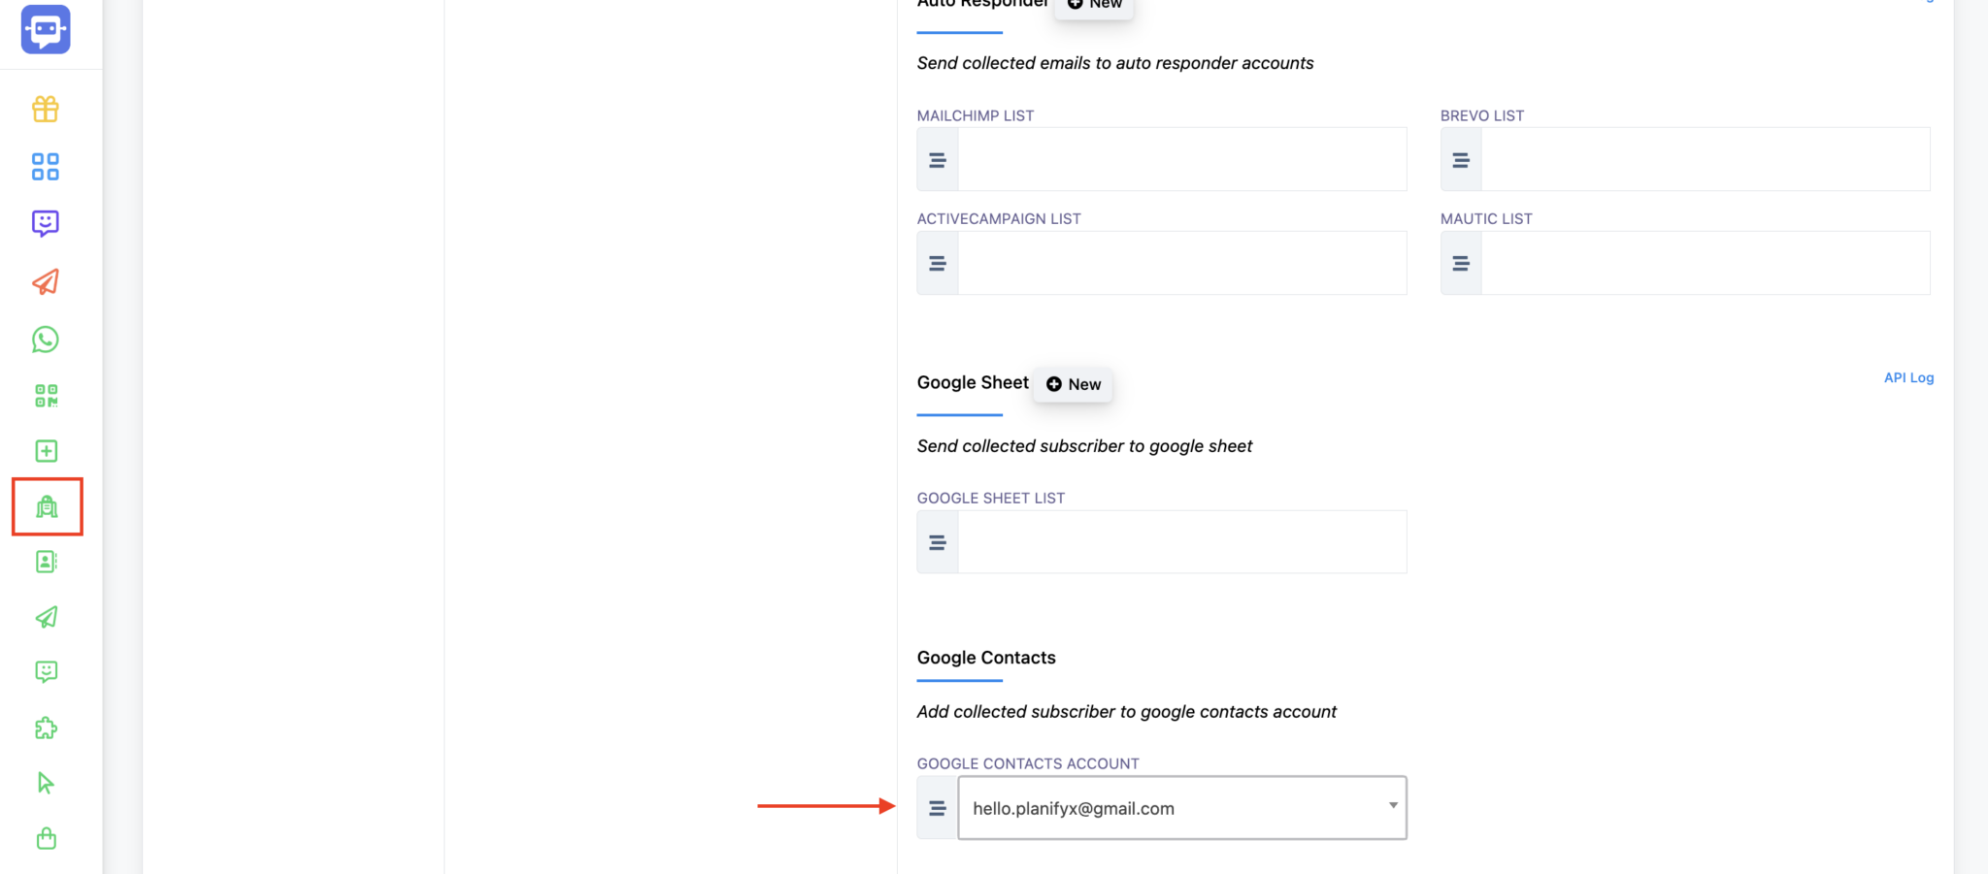The height and width of the screenshot is (874, 1988).
Task: Click the green plus-square icon
Action: point(47,451)
